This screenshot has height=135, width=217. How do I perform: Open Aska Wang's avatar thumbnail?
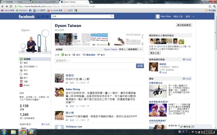pos(59,92)
